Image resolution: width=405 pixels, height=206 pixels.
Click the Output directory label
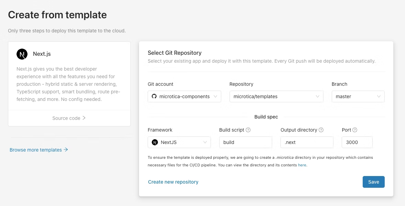(x=299, y=130)
